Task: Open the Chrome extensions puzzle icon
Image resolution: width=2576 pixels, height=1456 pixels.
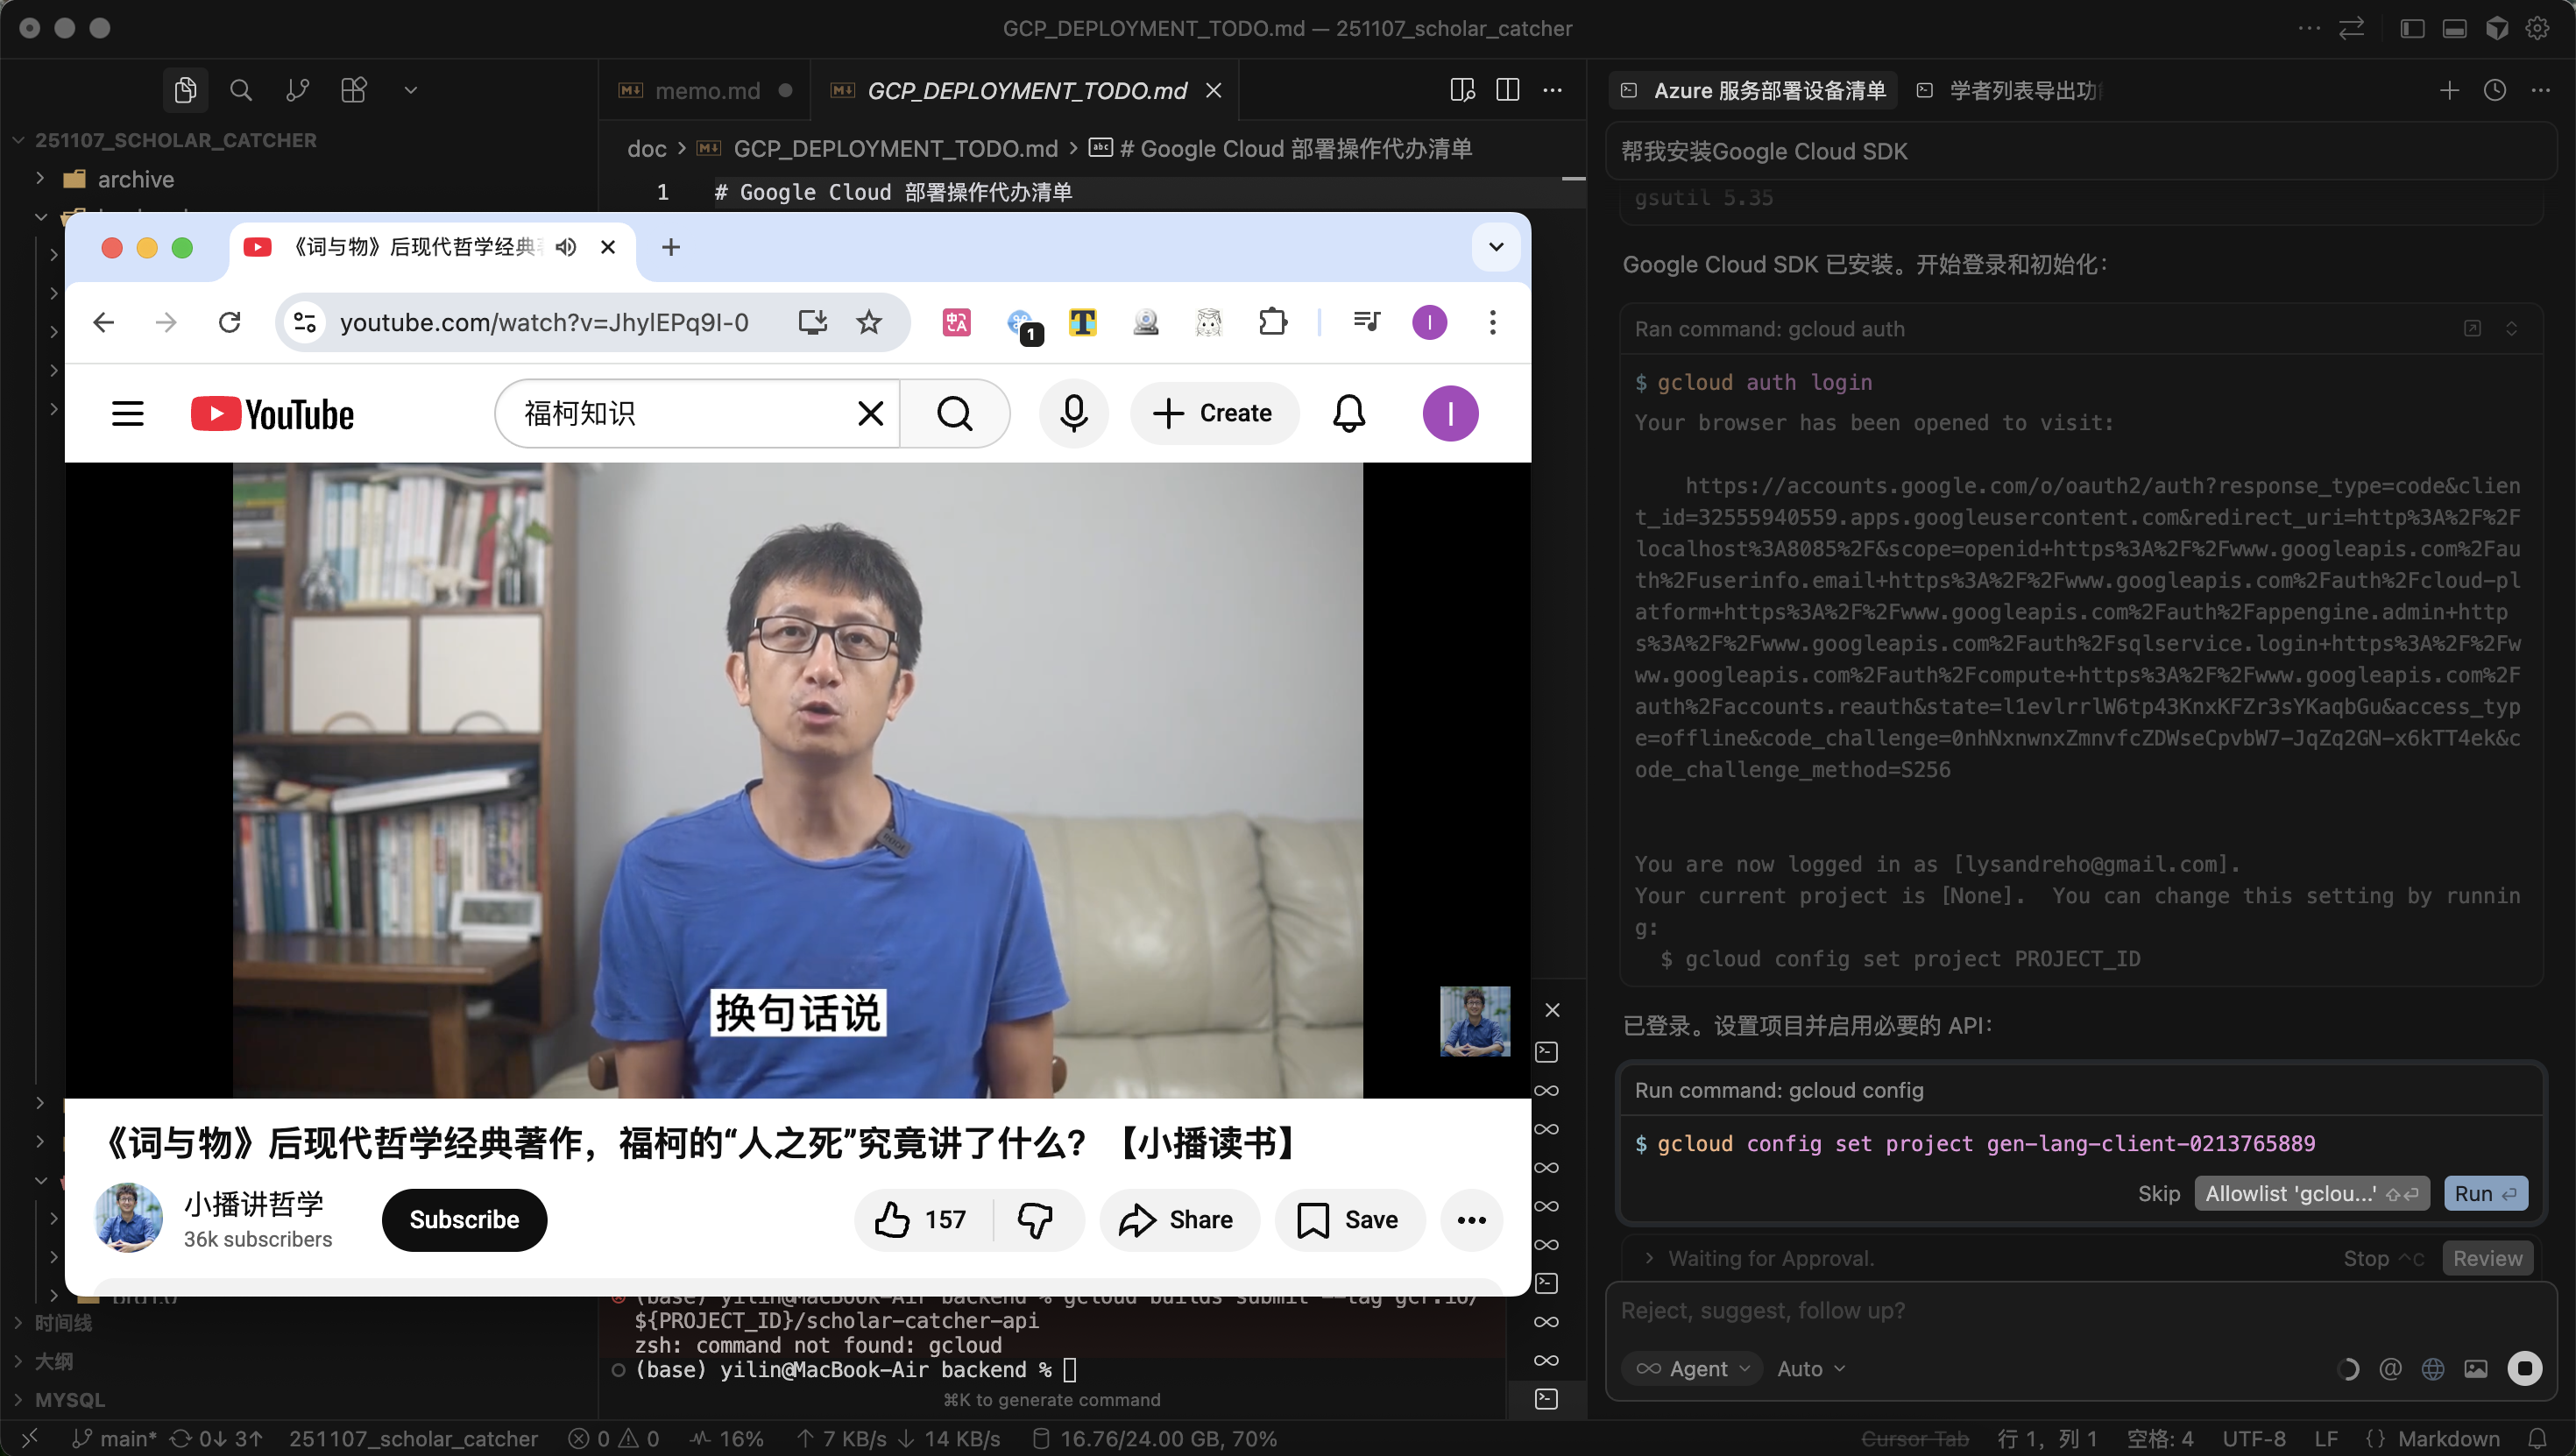Action: coord(1272,322)
